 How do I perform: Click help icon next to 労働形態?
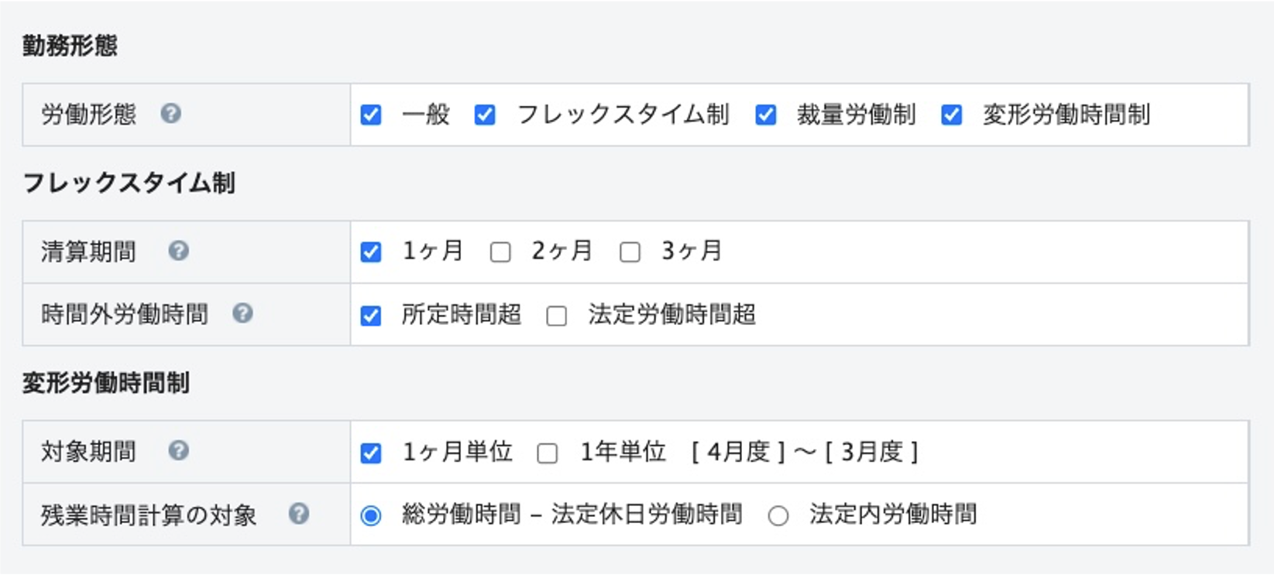point(170,114)
